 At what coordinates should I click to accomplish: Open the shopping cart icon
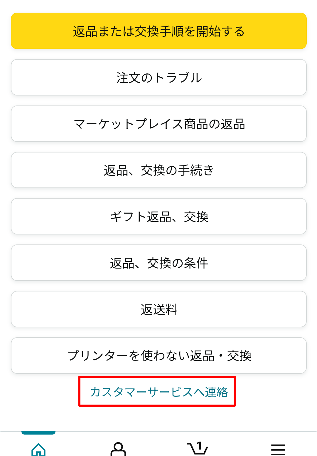(197, 449)
